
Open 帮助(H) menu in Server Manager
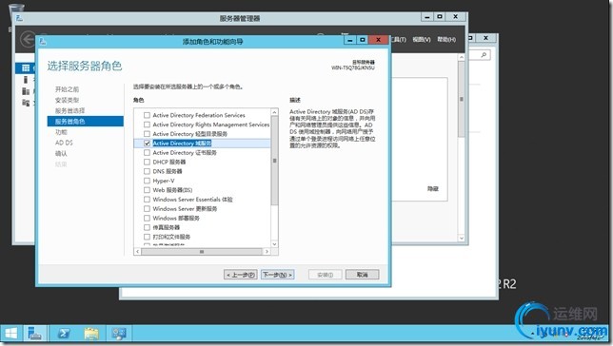coord(446,39)
